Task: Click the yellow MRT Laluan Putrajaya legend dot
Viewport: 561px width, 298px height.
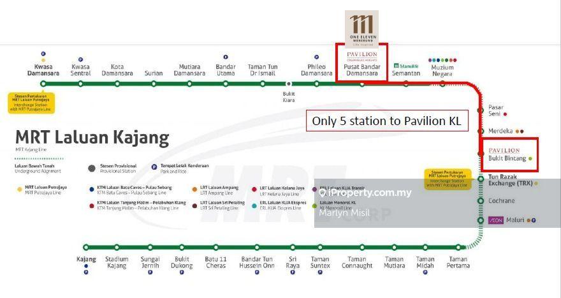Action: click(19, 188)
